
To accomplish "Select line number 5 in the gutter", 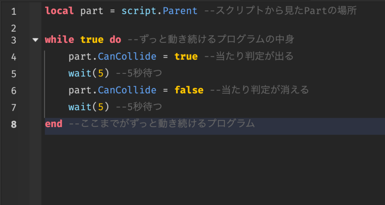I will click(14, 73).
